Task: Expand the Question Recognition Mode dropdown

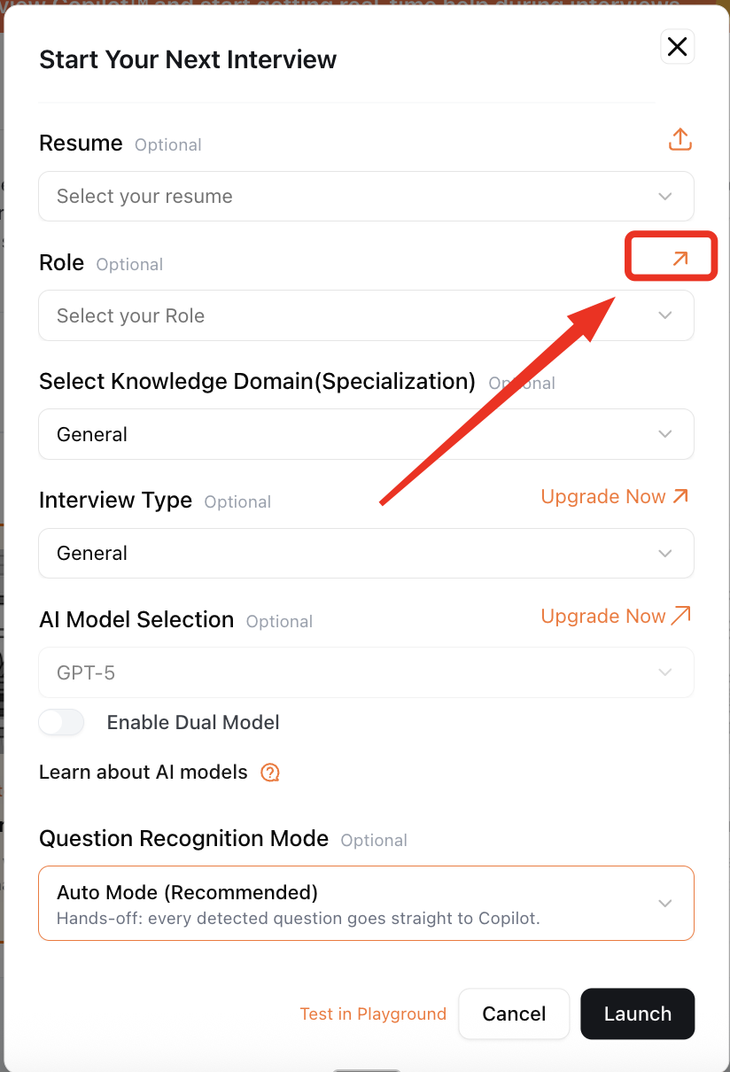Action: [x=354, y=903]
